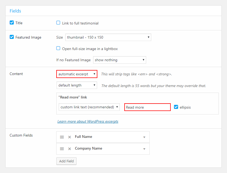Open the thumbnail size dropdown
This screenshot has height=173, width=227.
click(x=108, y=37)
